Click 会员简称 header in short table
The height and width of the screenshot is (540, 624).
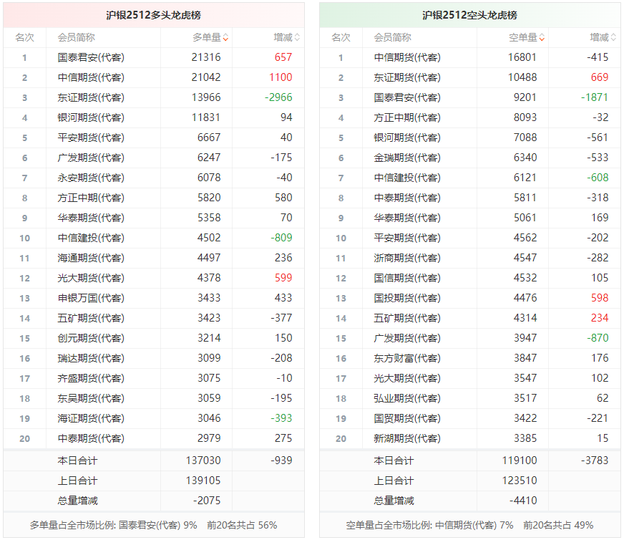(x=392, y=37)
